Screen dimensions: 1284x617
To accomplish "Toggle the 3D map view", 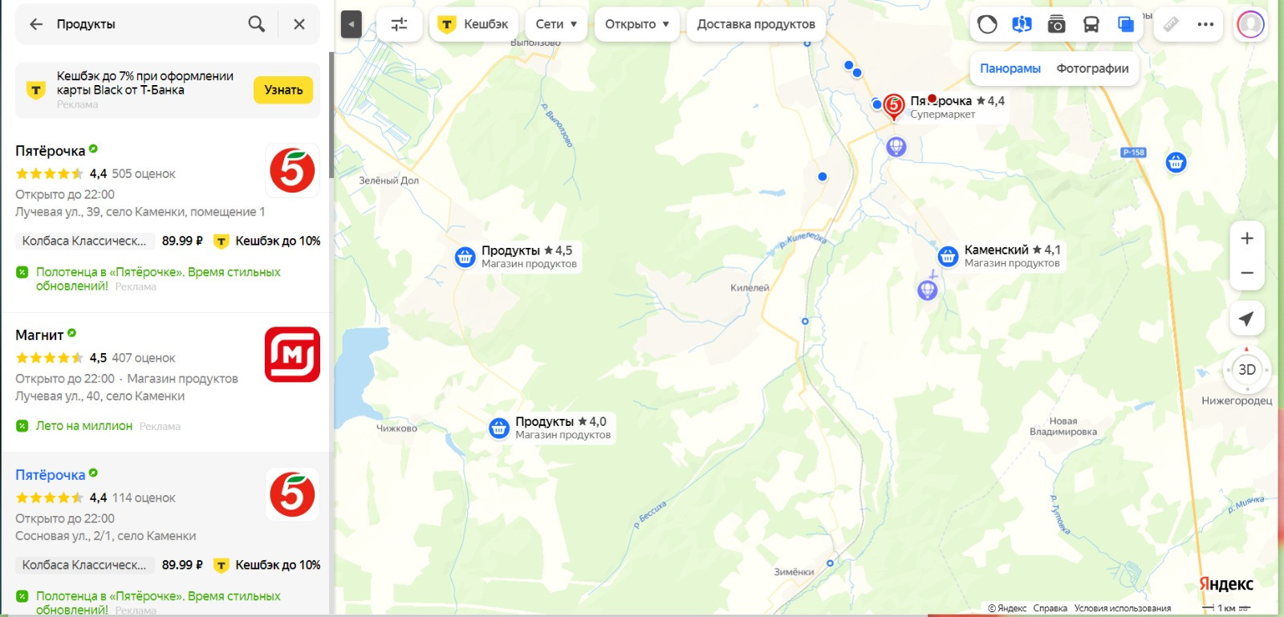I will [x=1247, y=370].
